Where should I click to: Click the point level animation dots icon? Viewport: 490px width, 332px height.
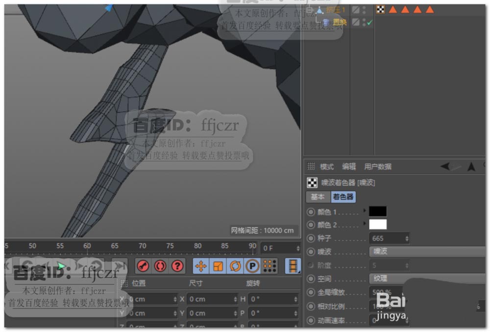(x=269, y=266)
